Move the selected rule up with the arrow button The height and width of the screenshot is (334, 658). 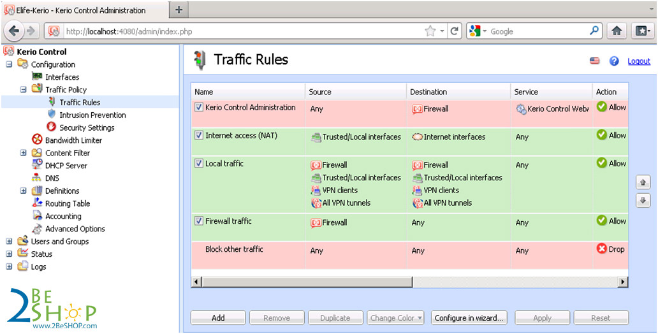pos(643,182)
